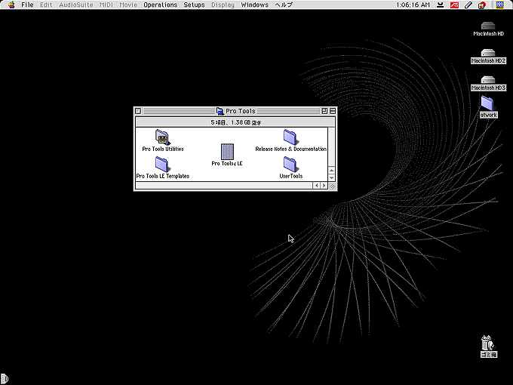This screenshot has width=513, height=385.
Task: Click the Pro Tools LE file name
Action: (227, 163)
